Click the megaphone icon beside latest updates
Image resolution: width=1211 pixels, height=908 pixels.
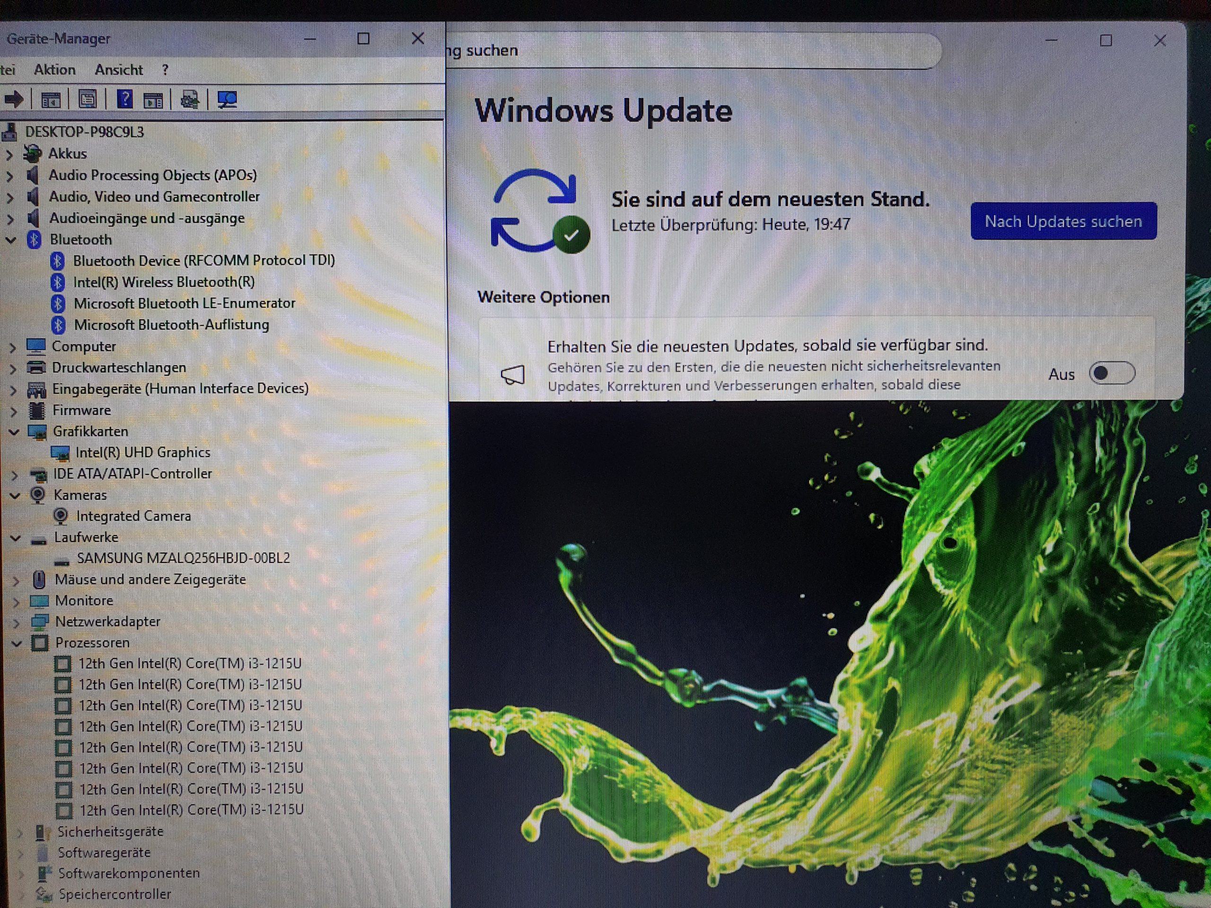pos(513,375)
